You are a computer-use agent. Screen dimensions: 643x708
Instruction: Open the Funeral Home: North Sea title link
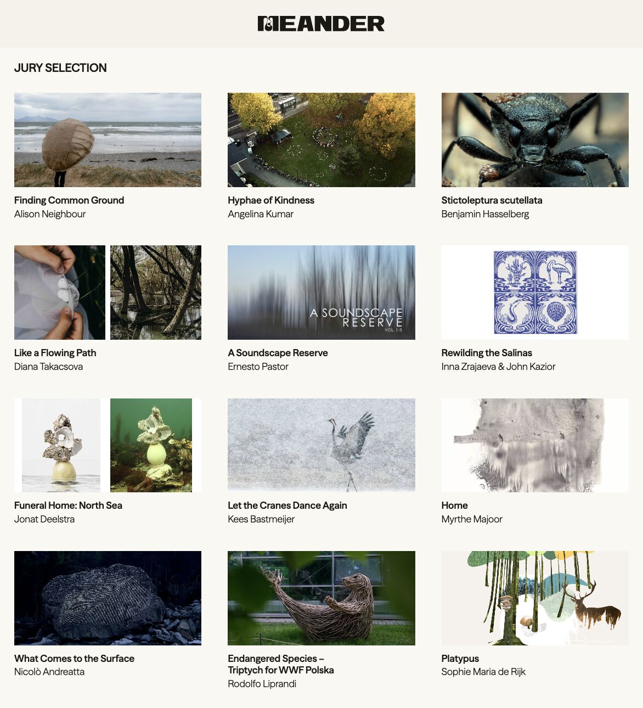pyautogui.click(x=68, y=505)
